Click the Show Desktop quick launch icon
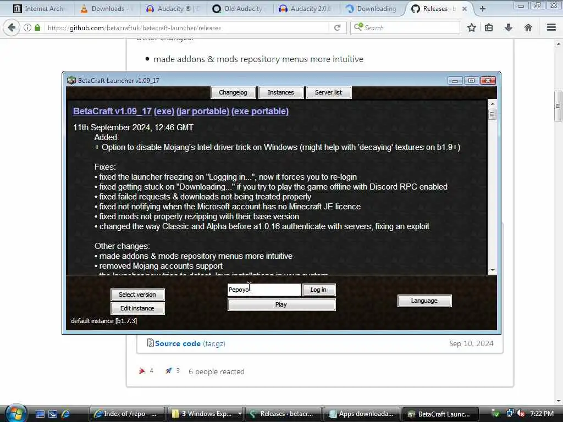This screenshot has width=563, height=422. [x=40, y=414]
